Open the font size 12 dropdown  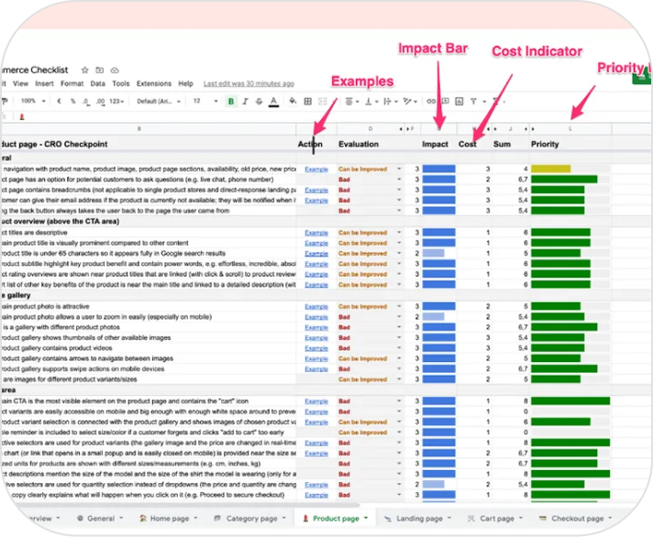[x=203, y=101]
